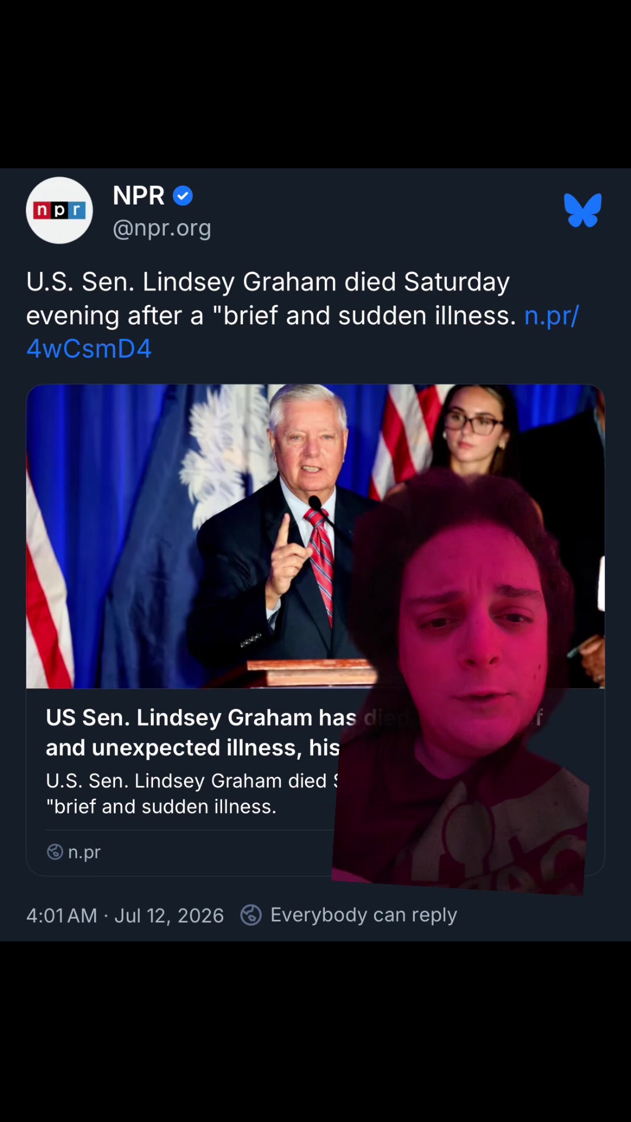Click the reply-settings globe icon
This screenshot has width=631, height=1122.
[x=251, y=915]
